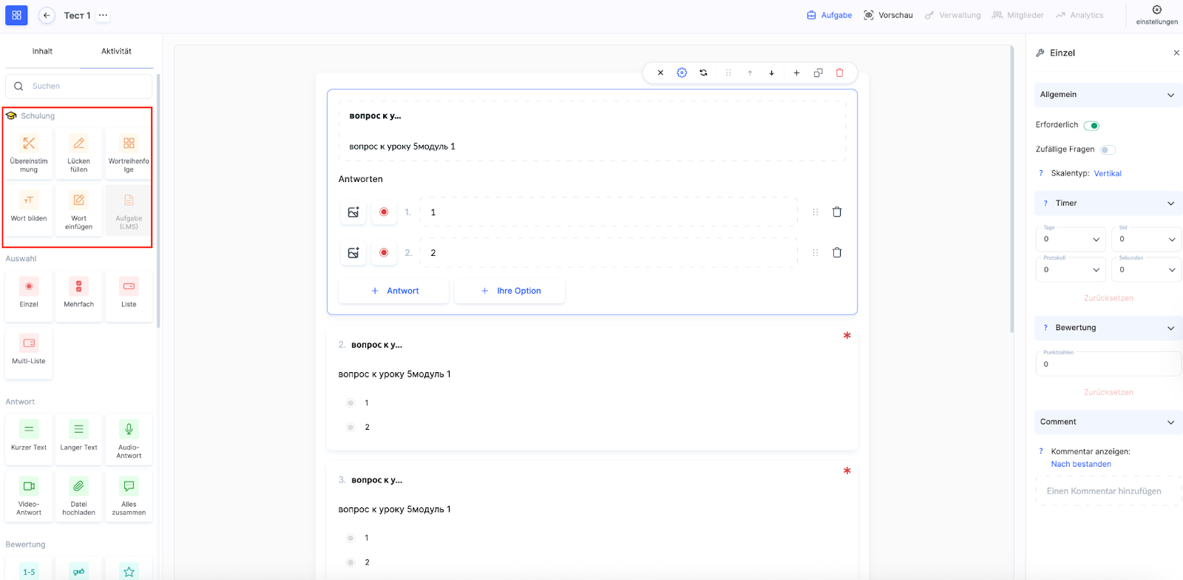The height and width of the screenshot is (580, 1183).
Task: Open the Tage timer dropdown
Action: (x=1070, y=239)
